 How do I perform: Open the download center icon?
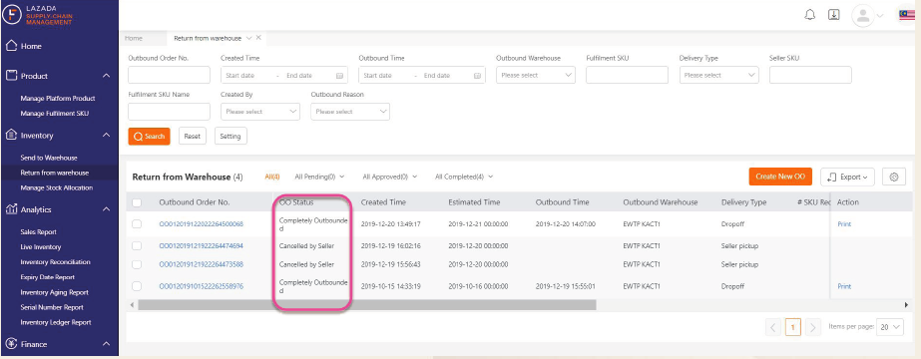tap(834, 15)
